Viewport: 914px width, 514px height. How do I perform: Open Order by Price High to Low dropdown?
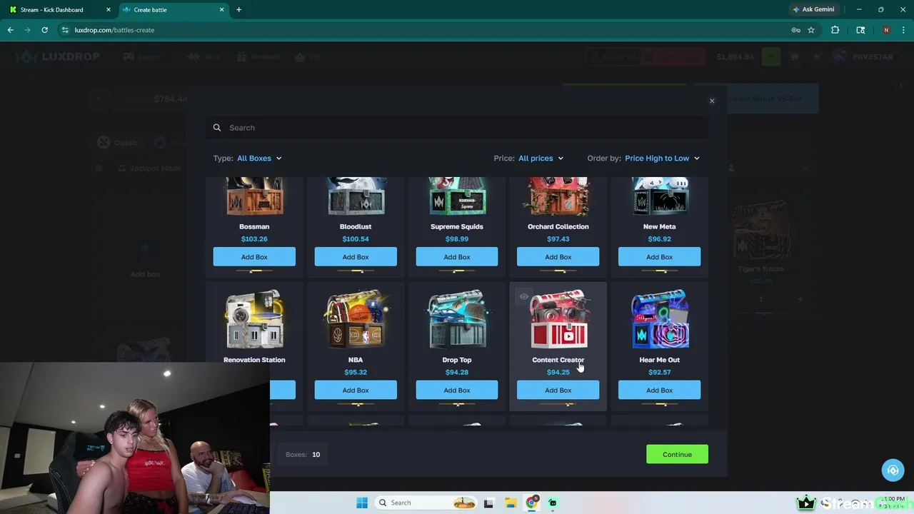coord(662,158)
